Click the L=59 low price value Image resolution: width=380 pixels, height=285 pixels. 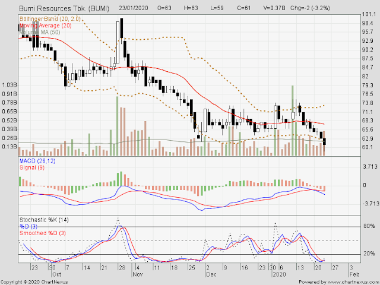(x=217, y=8)
